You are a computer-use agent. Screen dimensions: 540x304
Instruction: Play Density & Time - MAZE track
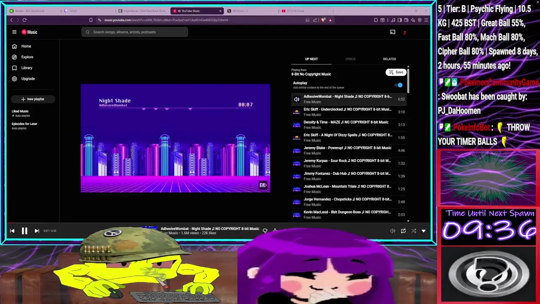[348, 125]
